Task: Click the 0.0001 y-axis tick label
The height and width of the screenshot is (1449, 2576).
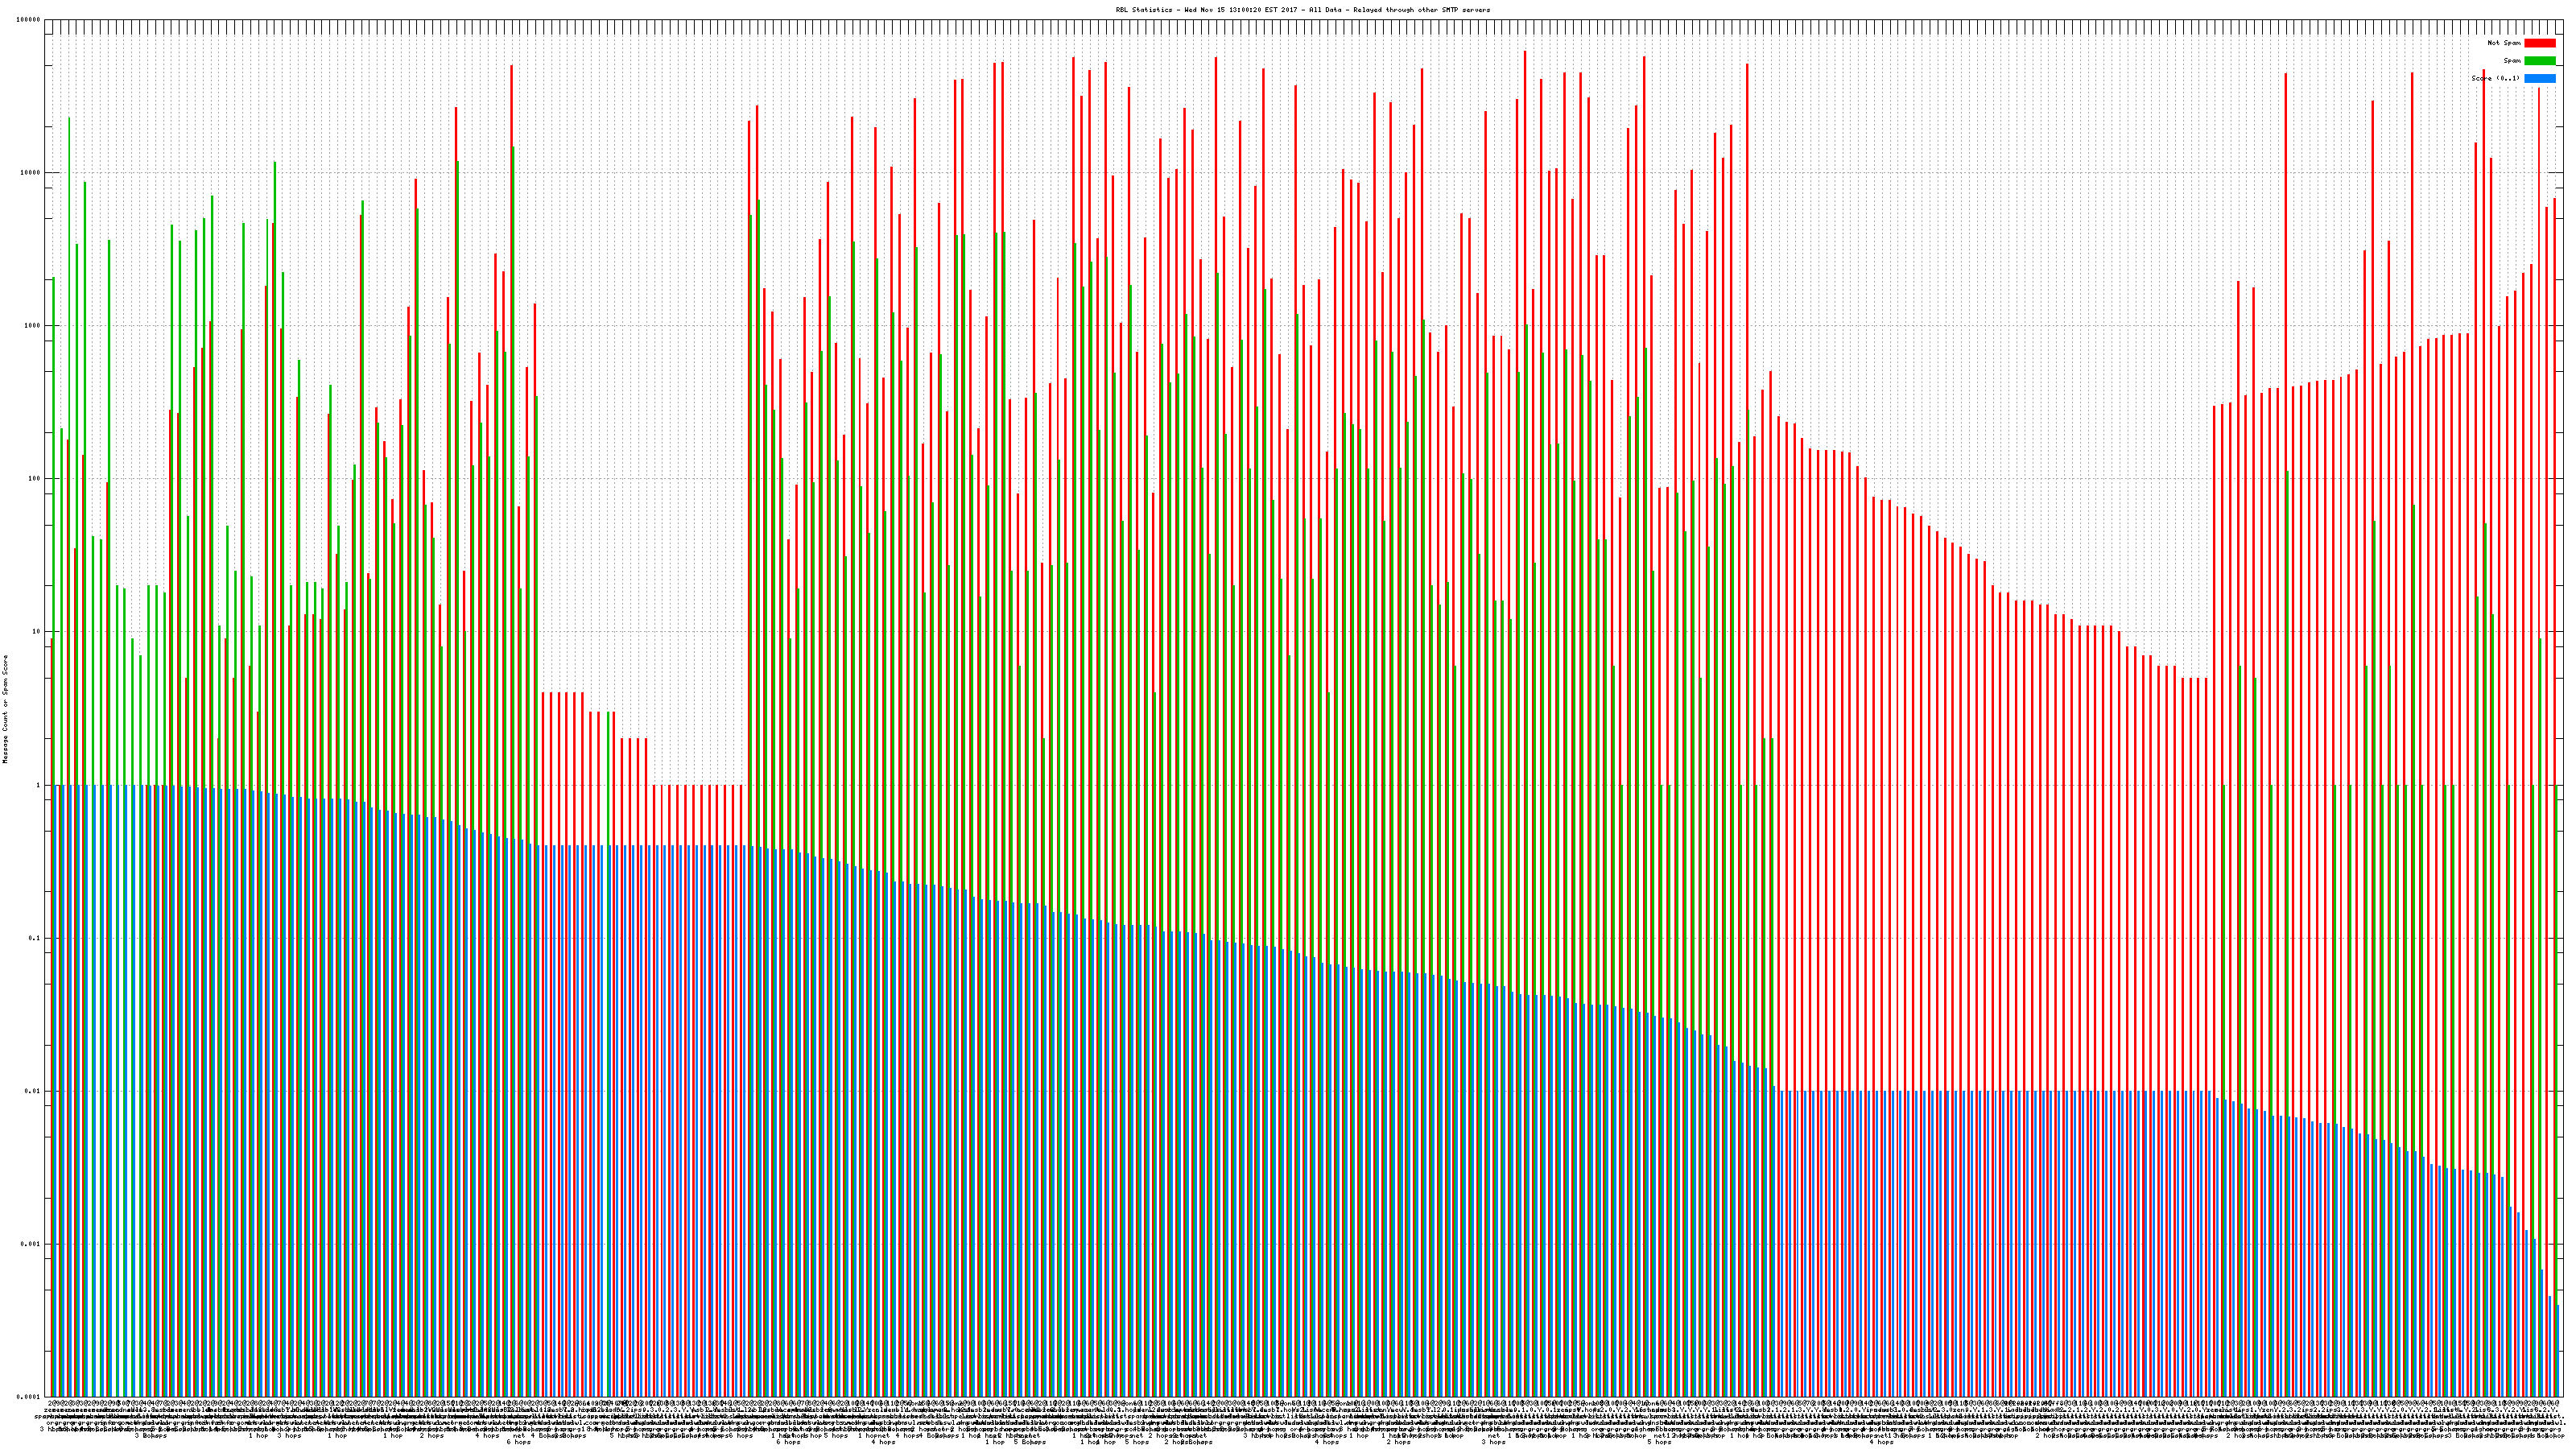Action: point(29,1397)
